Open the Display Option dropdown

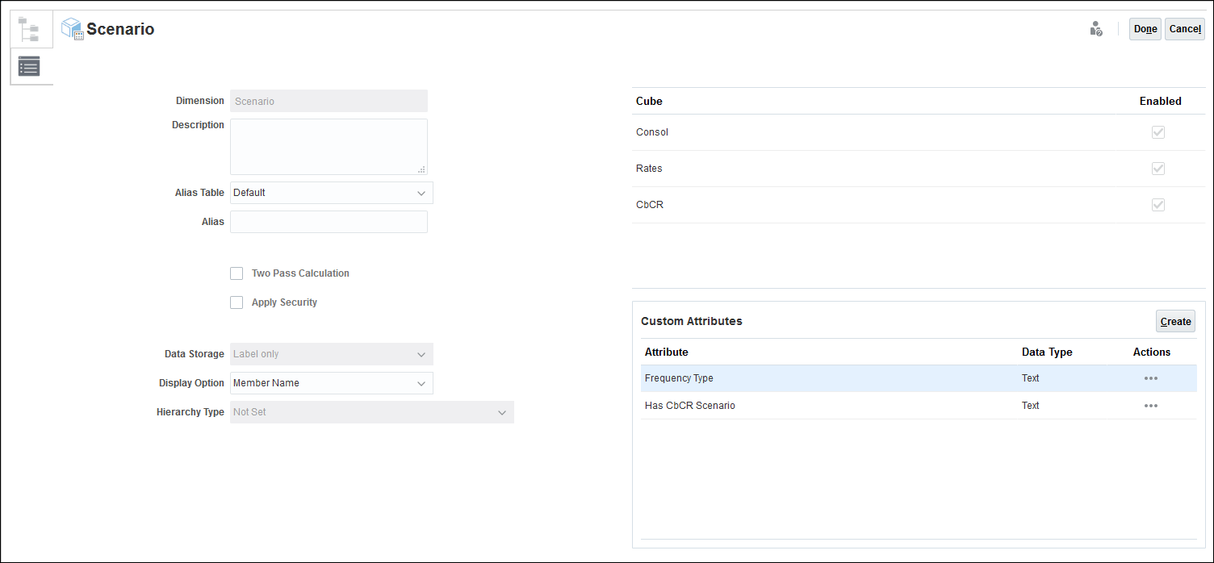click(332, 383)
